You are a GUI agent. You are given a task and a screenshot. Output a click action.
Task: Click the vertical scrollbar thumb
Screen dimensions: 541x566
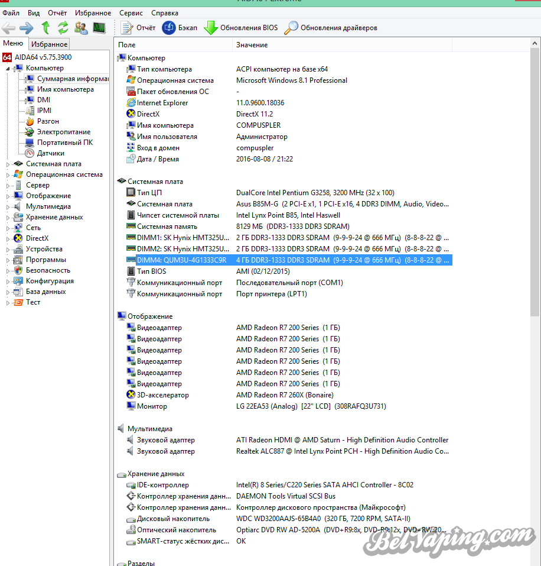pos(535,182)
